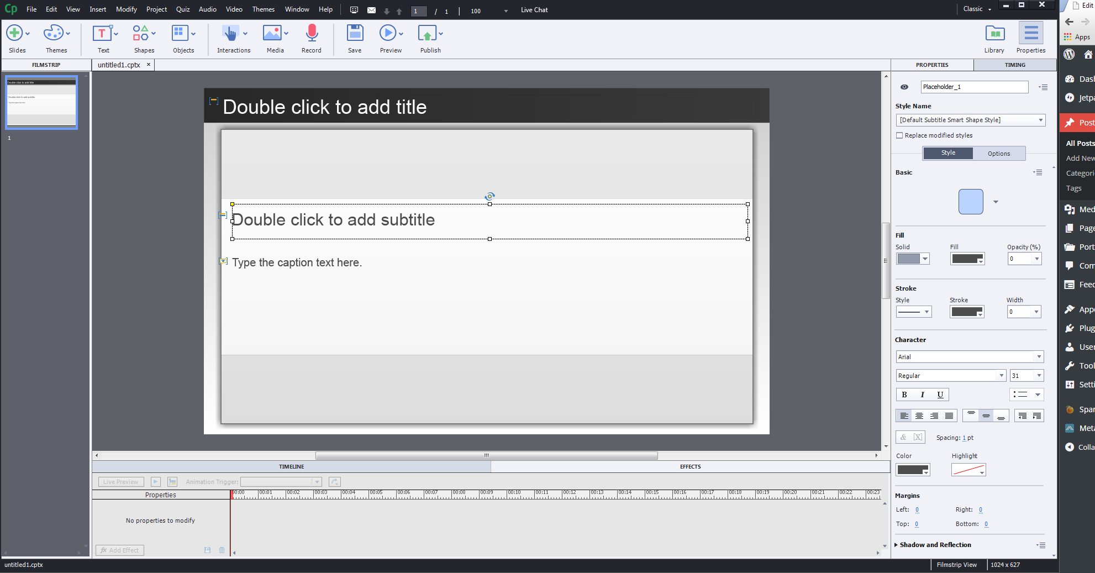Click the increase indent icon
1095x573 pixels.
(1036, 416)
